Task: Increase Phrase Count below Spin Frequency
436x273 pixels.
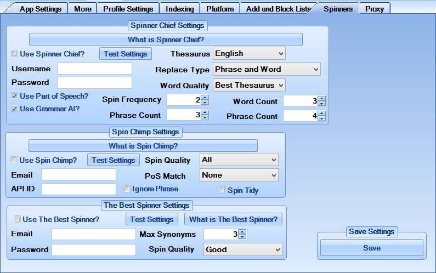Action: [205, 112]
